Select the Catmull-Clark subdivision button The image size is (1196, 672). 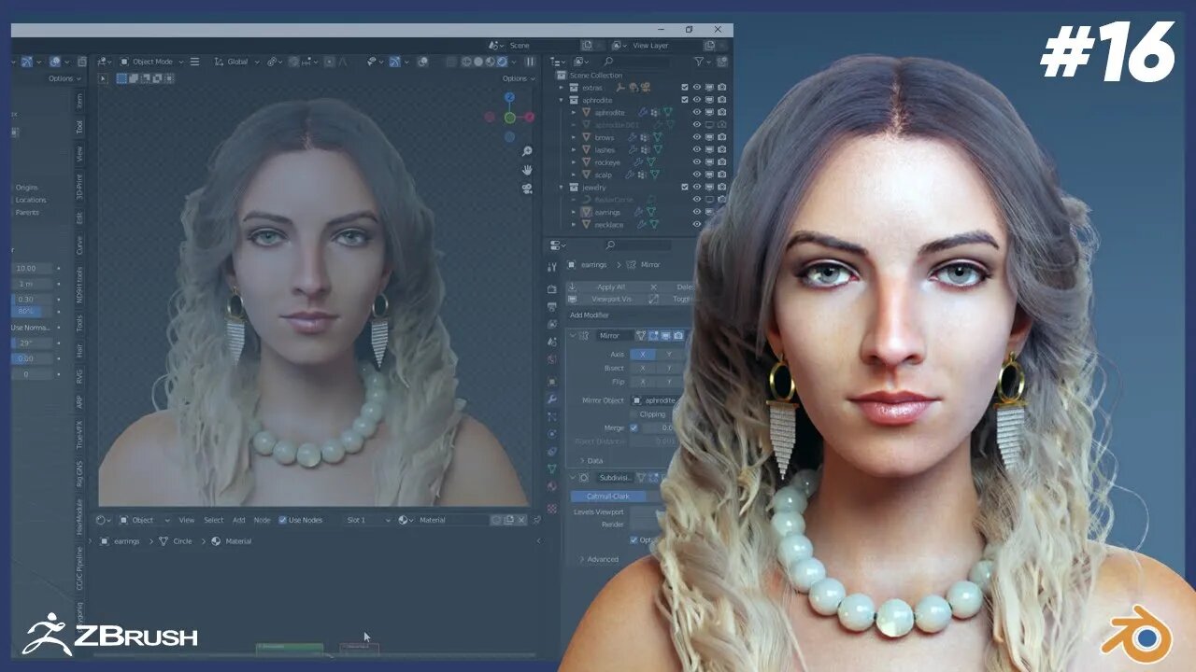click(608, 497)
